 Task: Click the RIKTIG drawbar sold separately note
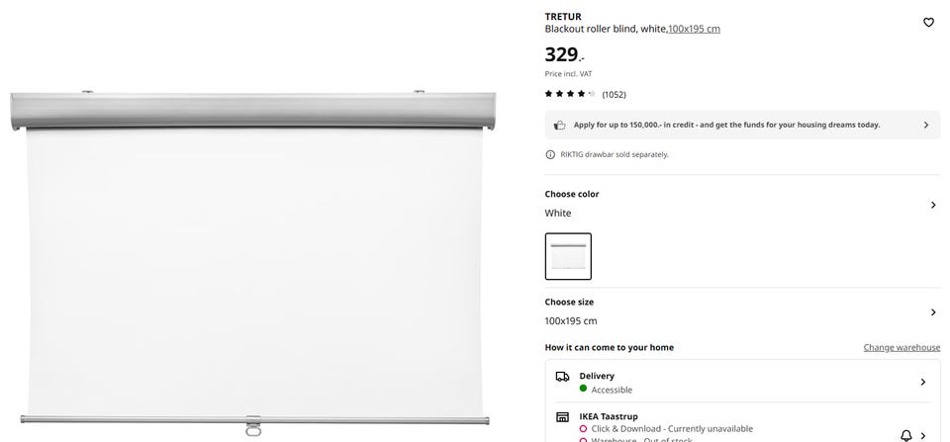[615, 154]
